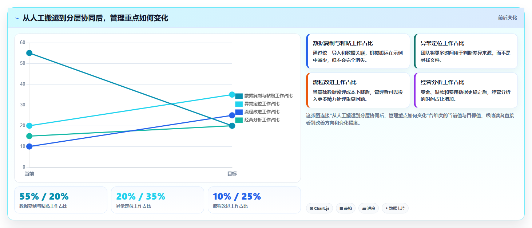Toggle the 异常定位工作占比 legend color box
Screen dimensions: 532x228
click(239, 104)
